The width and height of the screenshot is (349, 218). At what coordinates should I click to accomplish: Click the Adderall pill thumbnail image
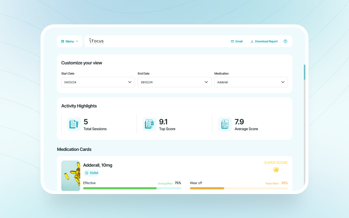(x=71, y=176)
